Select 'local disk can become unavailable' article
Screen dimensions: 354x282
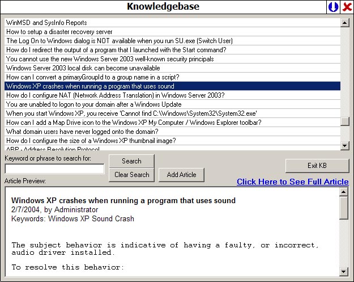[173, 68]
